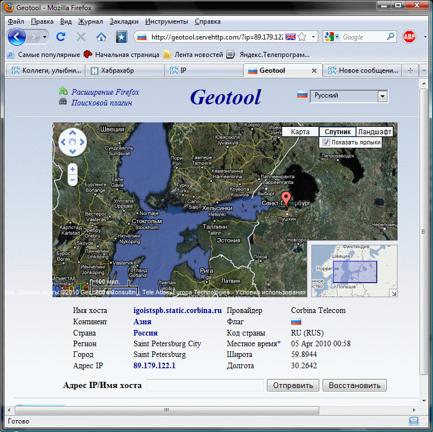Pan the map left with the arrow
The height and width of the screenshot is (432, 433).
63,142
